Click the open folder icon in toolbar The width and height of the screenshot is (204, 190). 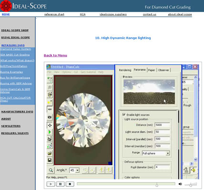click(x=50, y=153)
